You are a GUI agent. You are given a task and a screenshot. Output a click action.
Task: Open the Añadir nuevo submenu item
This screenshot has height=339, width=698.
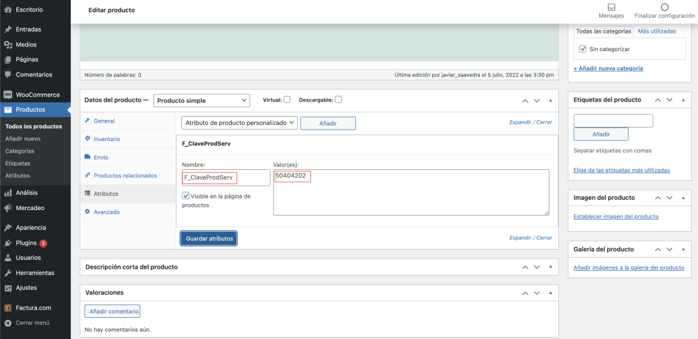click(x=22, y=138)
